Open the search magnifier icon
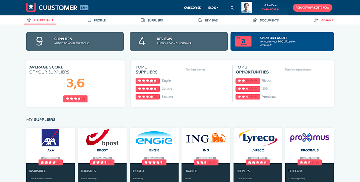Screen dimensions: 360x182 [x=232, y=8]
